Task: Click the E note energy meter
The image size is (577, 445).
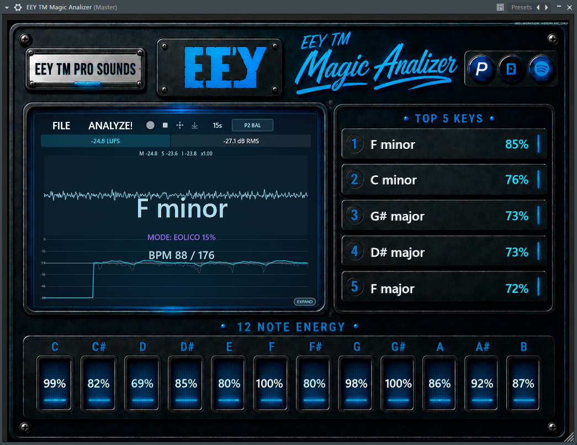Action: (229, 383)
